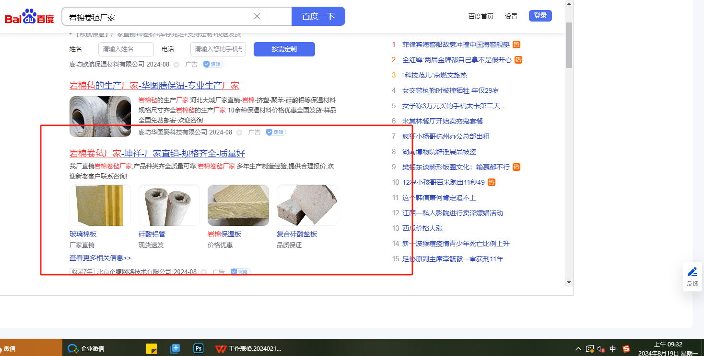Screen dimensions: 704x356
Task: Click the muted volume tray icon
Action: pos(601,349)
